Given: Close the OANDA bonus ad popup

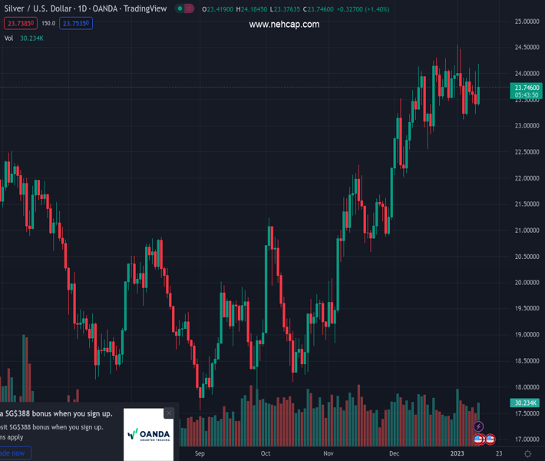Looking at the screenshot, I should click(x=169, y=413).
